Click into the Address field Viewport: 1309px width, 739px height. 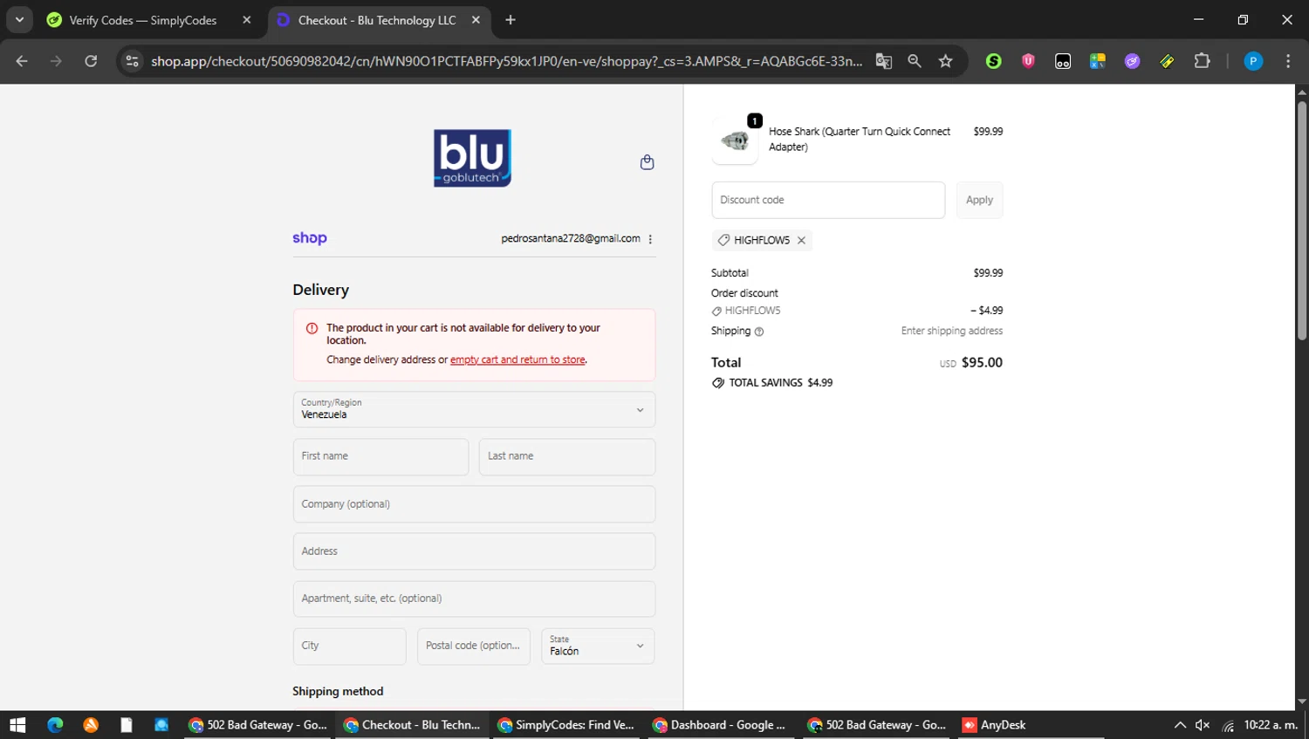pos(474,551)
